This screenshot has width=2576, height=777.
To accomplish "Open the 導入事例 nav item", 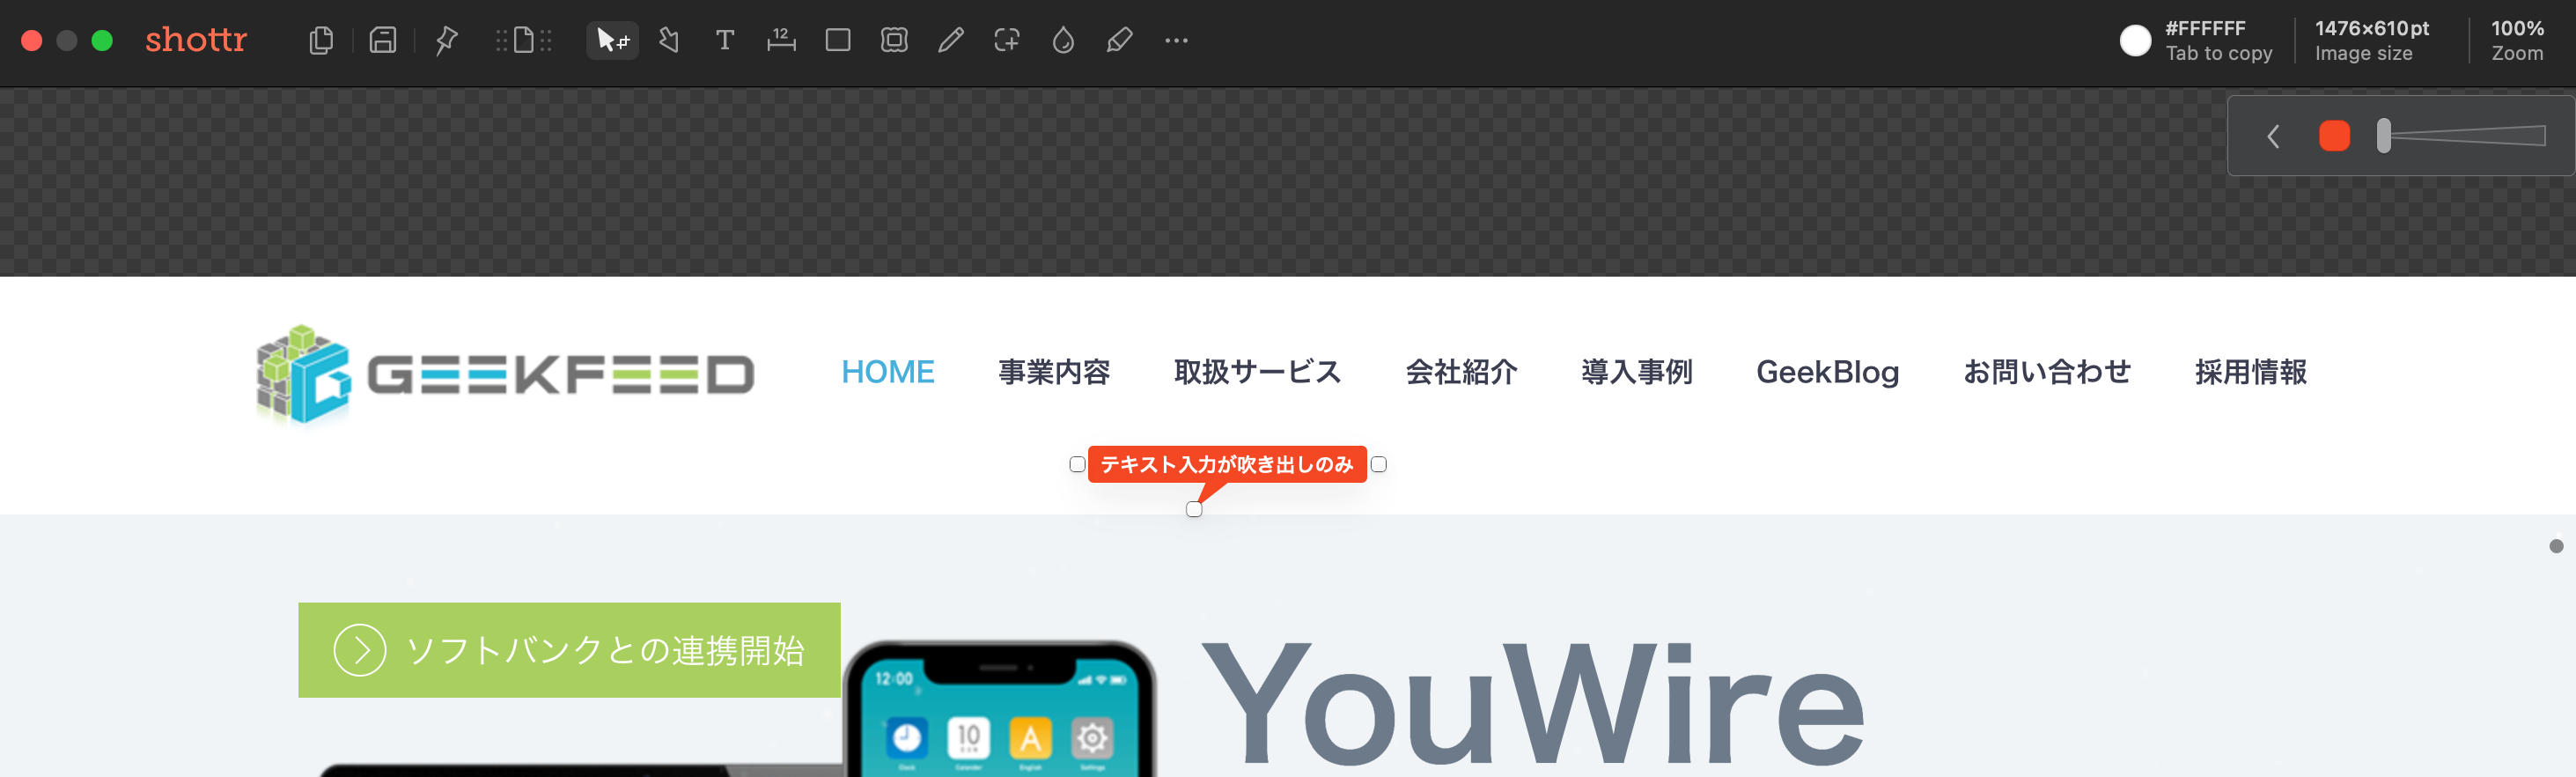I will coord(1636,372).
